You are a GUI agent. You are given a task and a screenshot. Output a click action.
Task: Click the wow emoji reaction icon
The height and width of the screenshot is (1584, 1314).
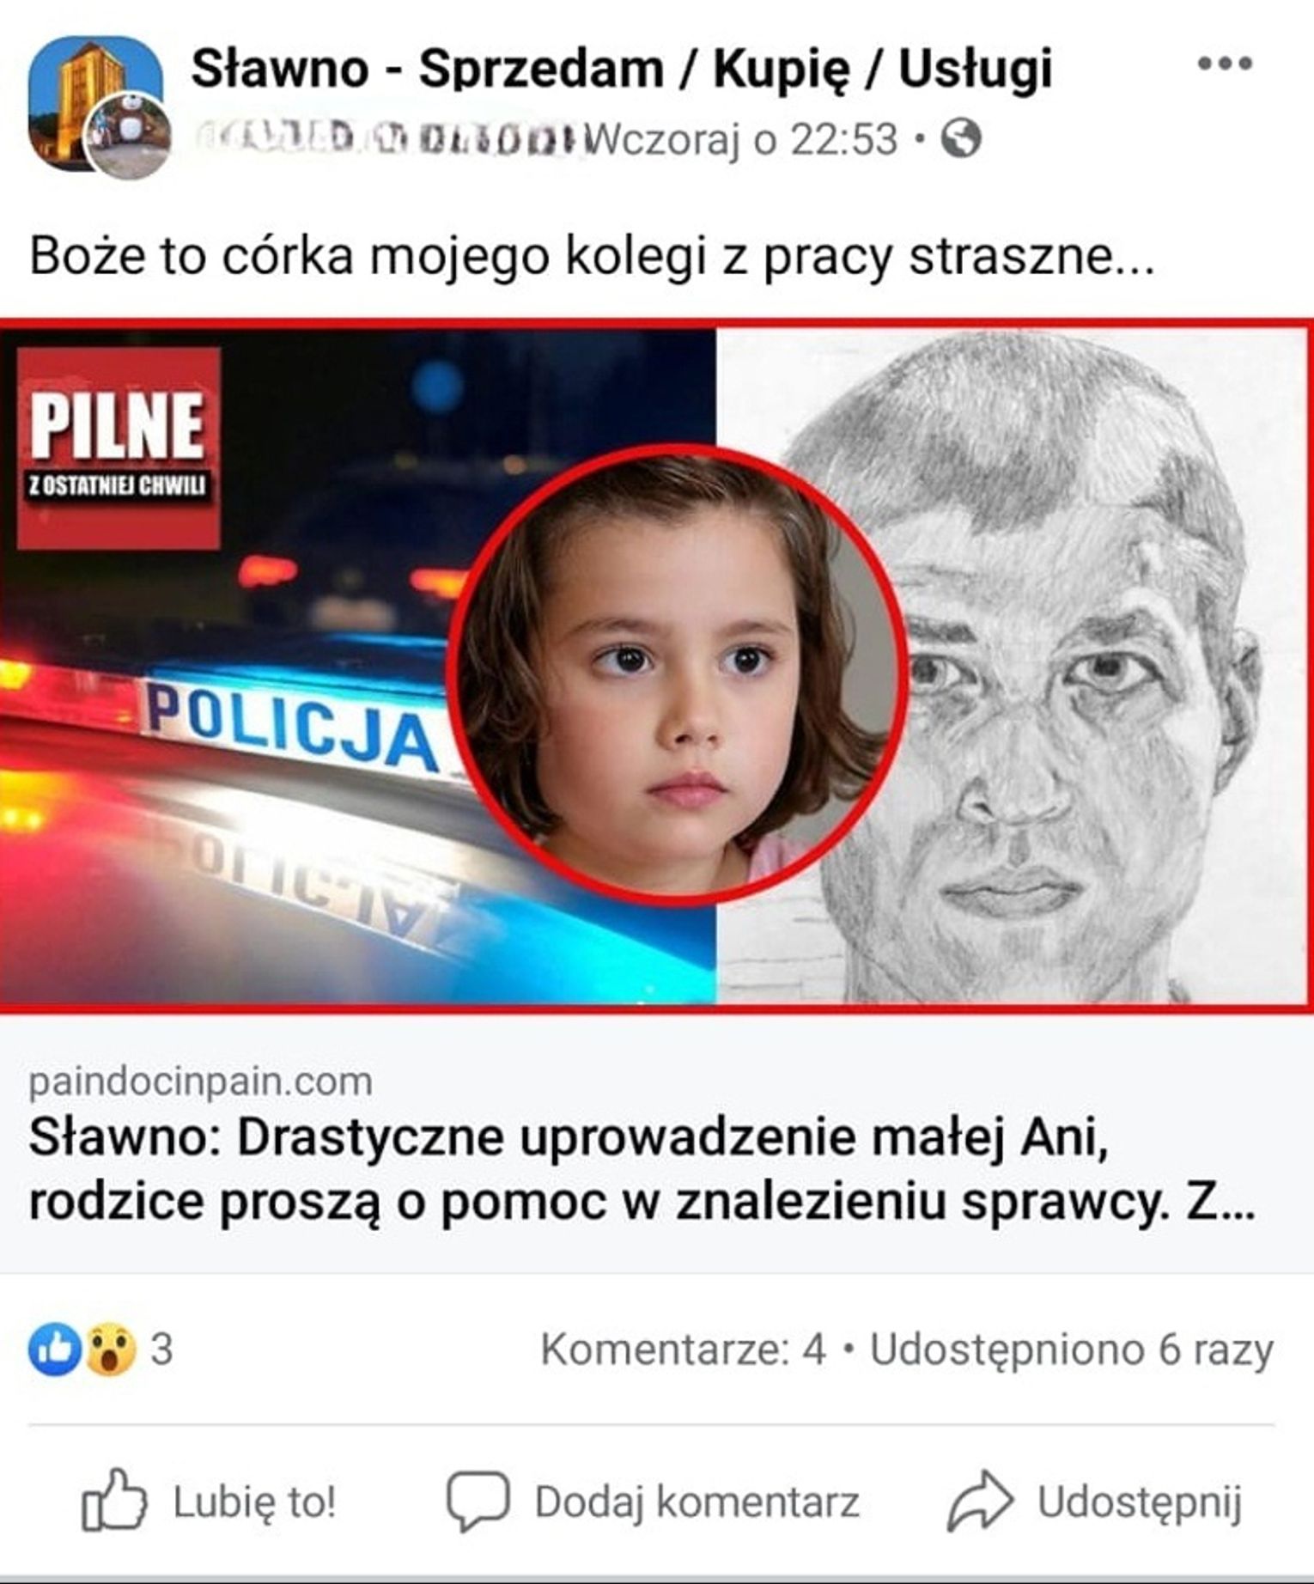click(110, 1349)
